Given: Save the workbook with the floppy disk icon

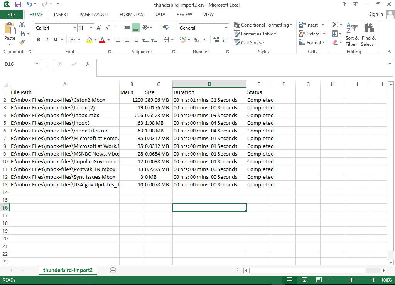Looking at the screenshot, I should point(18,4).
